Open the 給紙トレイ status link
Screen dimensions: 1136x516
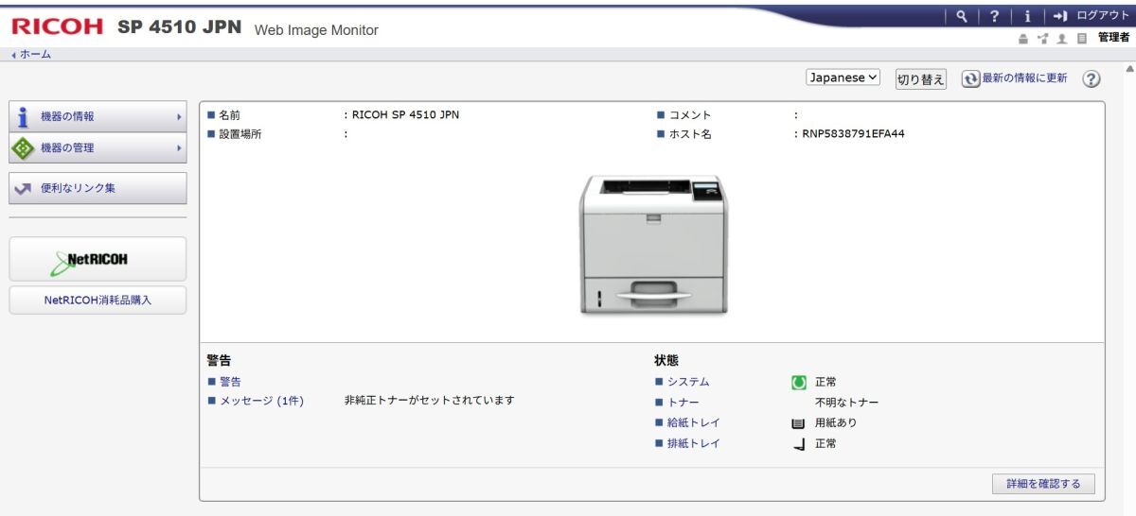(693, 422)
